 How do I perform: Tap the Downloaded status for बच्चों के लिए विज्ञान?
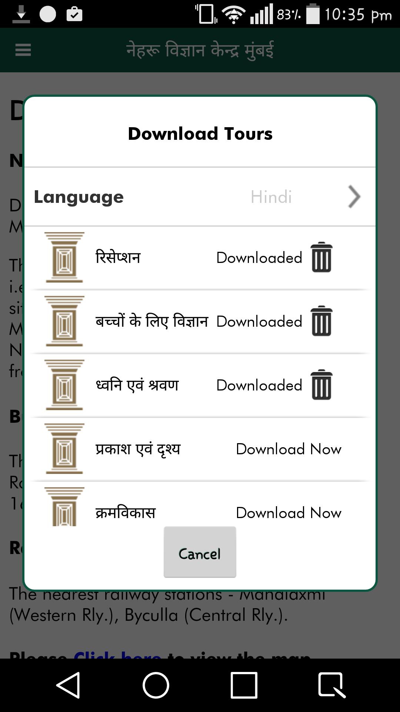[259, 322]
